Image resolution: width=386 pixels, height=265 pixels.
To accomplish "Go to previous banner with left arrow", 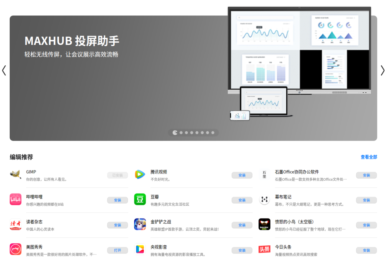I will point(4,70).
